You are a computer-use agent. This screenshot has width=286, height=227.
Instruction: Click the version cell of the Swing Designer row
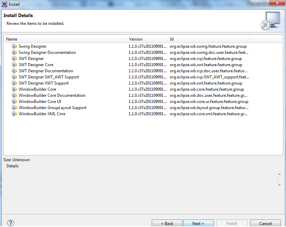[148, 46]
